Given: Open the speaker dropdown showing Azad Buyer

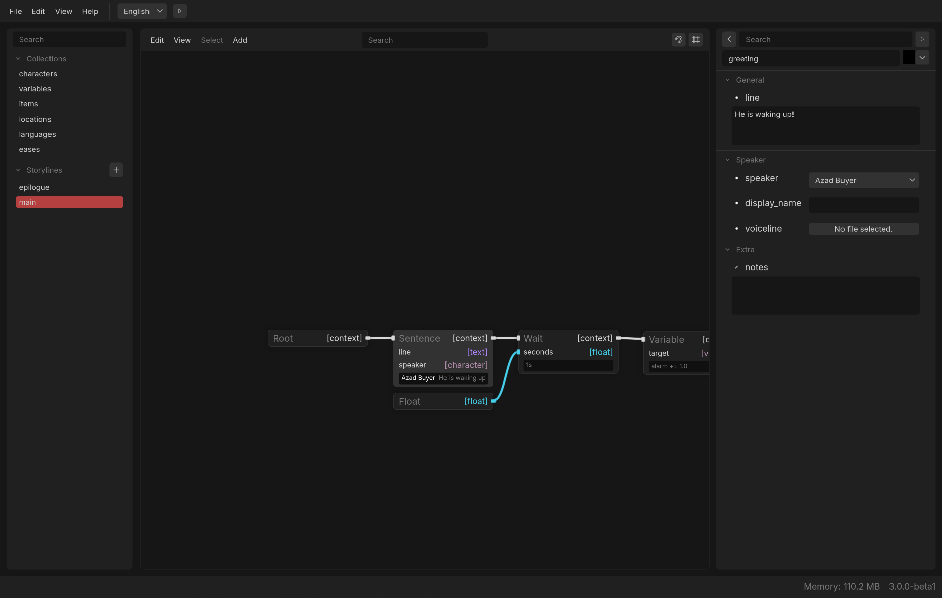Looking at the screenshot, I should (864, 180).
